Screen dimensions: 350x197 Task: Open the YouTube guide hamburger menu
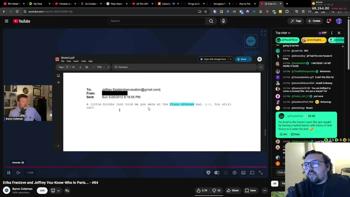point(7,21)
